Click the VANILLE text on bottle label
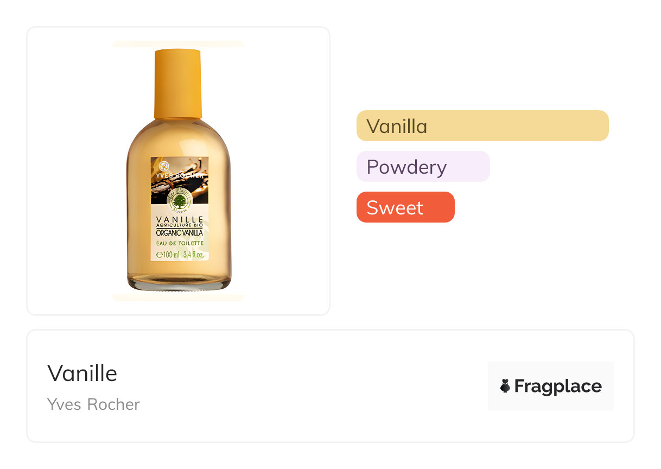The width and height of the screenshot is (661, 469). [x=179, y=219]
